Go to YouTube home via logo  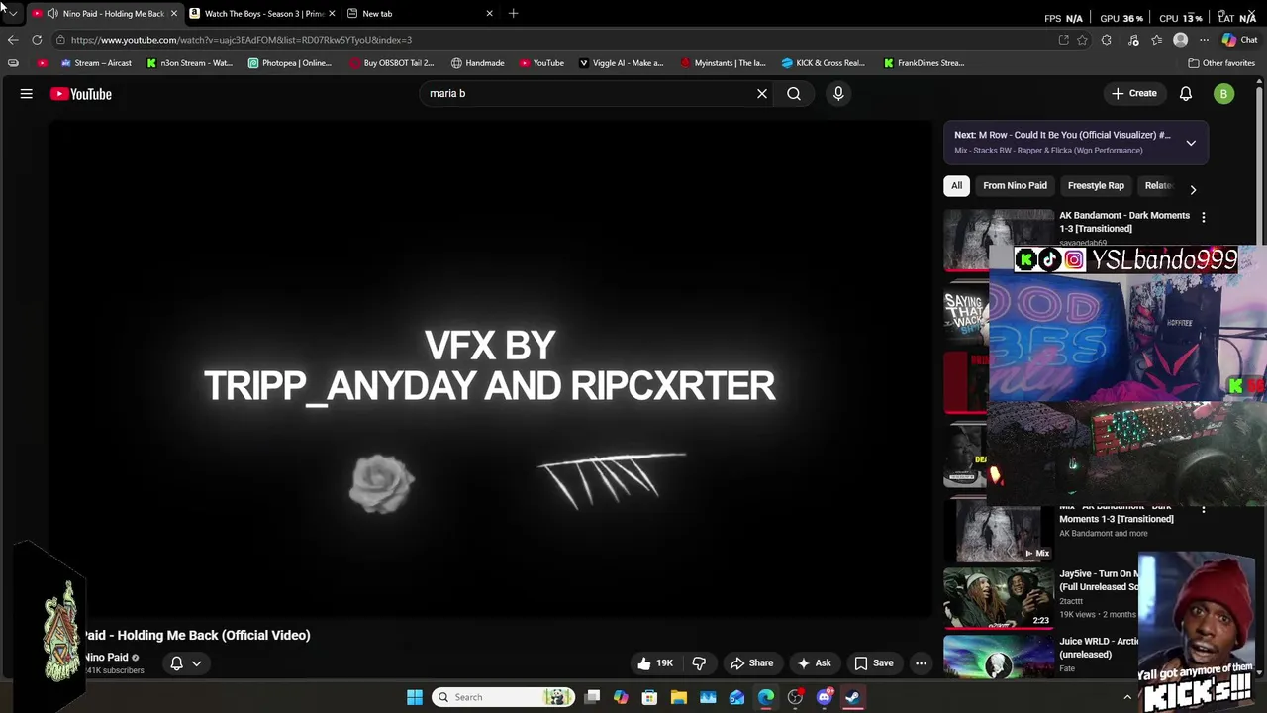click(81, 94)
